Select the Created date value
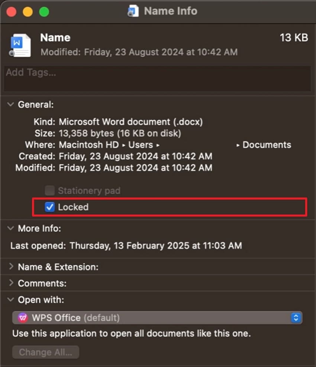Image resolution: width=316 pixels, height=367 pixels. coord(136,156)
